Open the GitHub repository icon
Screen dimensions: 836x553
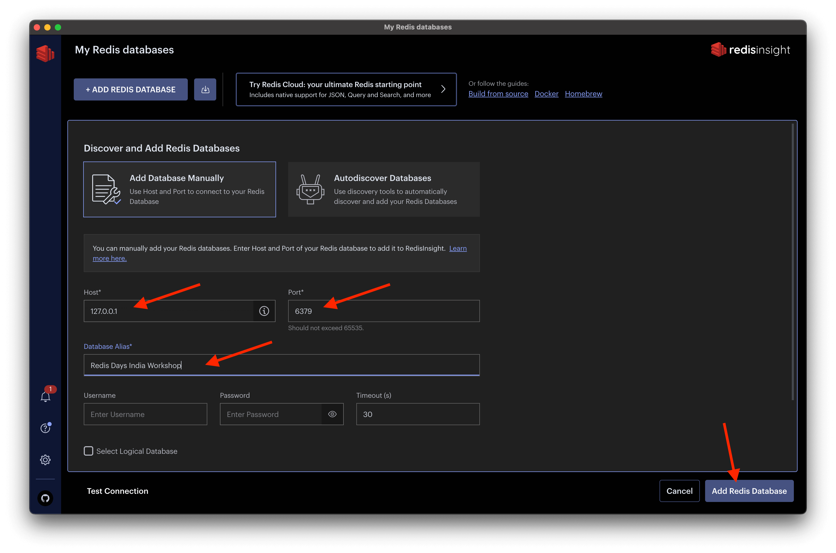click(46, 498)
